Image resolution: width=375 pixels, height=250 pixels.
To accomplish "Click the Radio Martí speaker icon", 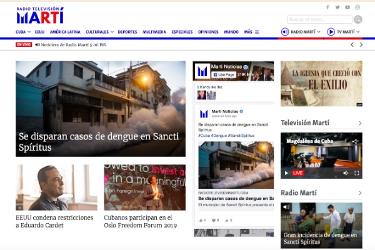I will click(x=285, y=32).
